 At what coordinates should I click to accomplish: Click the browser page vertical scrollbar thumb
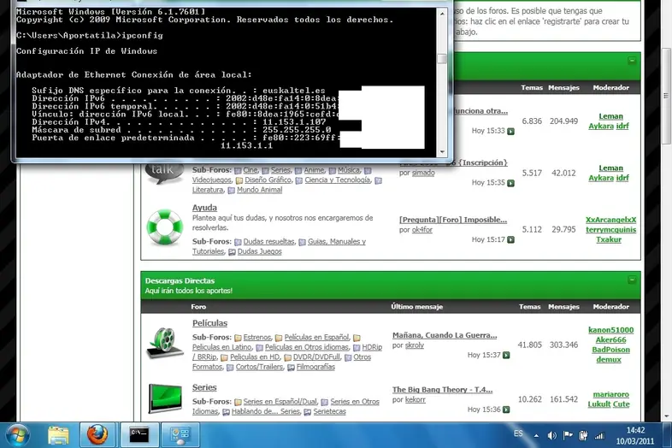click(666, 95)
